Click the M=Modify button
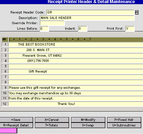Screen dimensions: 143x134 click(x=88, y=120)
